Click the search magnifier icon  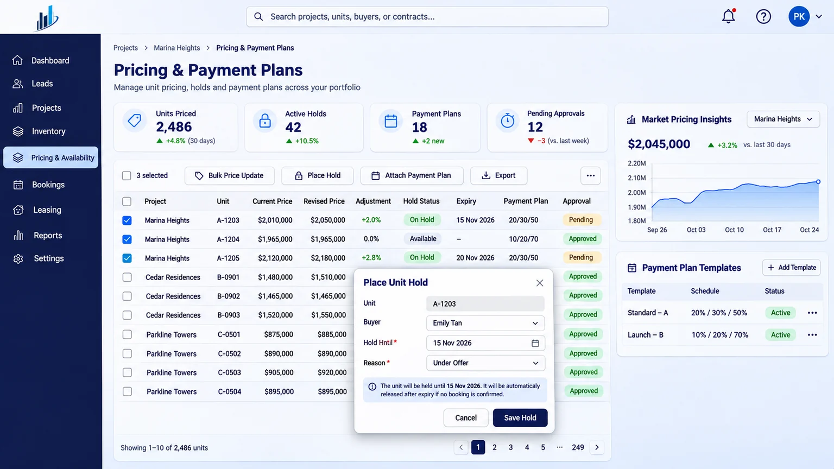point(259,17)
